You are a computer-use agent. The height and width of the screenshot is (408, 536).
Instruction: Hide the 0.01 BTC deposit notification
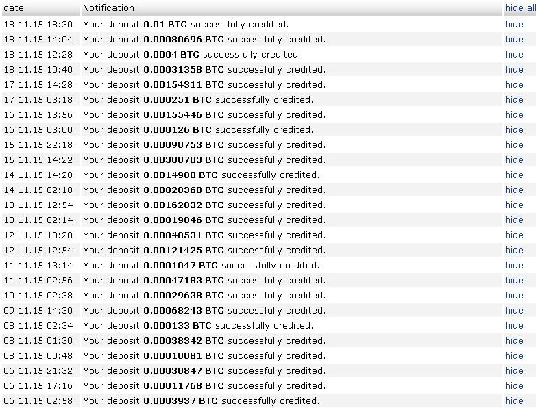514,24
